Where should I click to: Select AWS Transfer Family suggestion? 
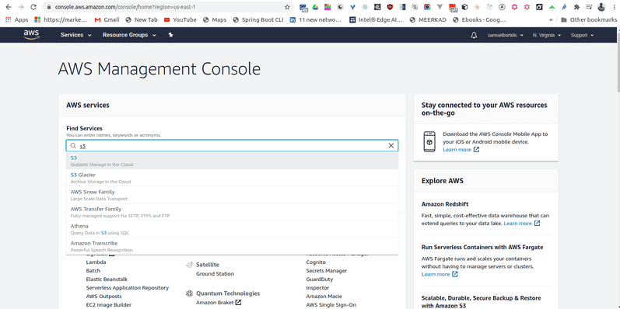[x=232, y=212]
